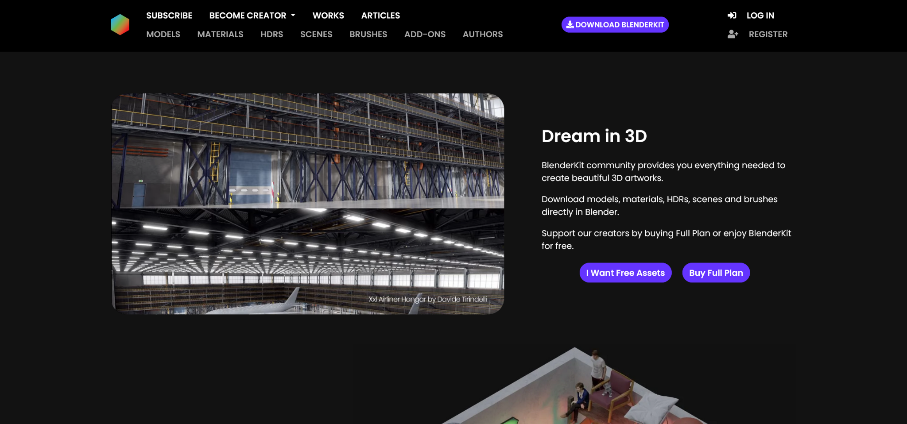Click the download icon in Download BlenderKit button
Image resolution: width=907 pixels, height=424 pixels.
(x=570, y=25)
